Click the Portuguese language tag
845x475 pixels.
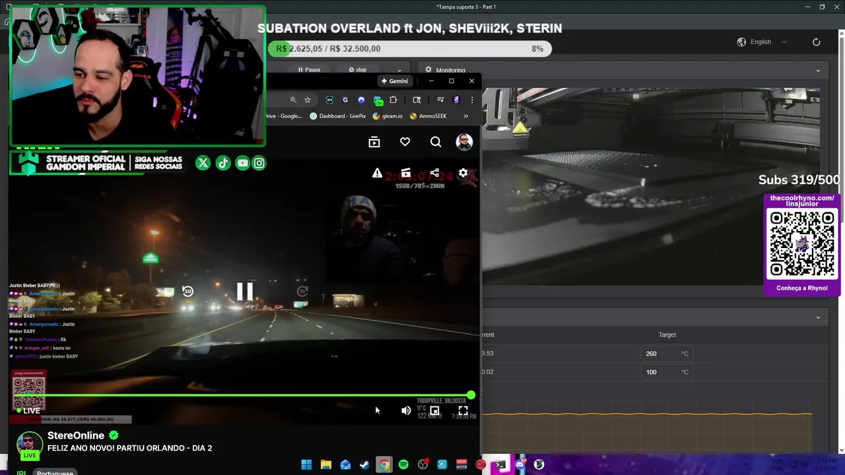55,472
